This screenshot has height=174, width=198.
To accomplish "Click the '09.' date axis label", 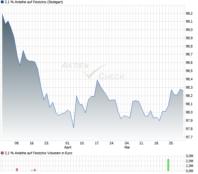I will pyautogui.click(x=17, y=143).
